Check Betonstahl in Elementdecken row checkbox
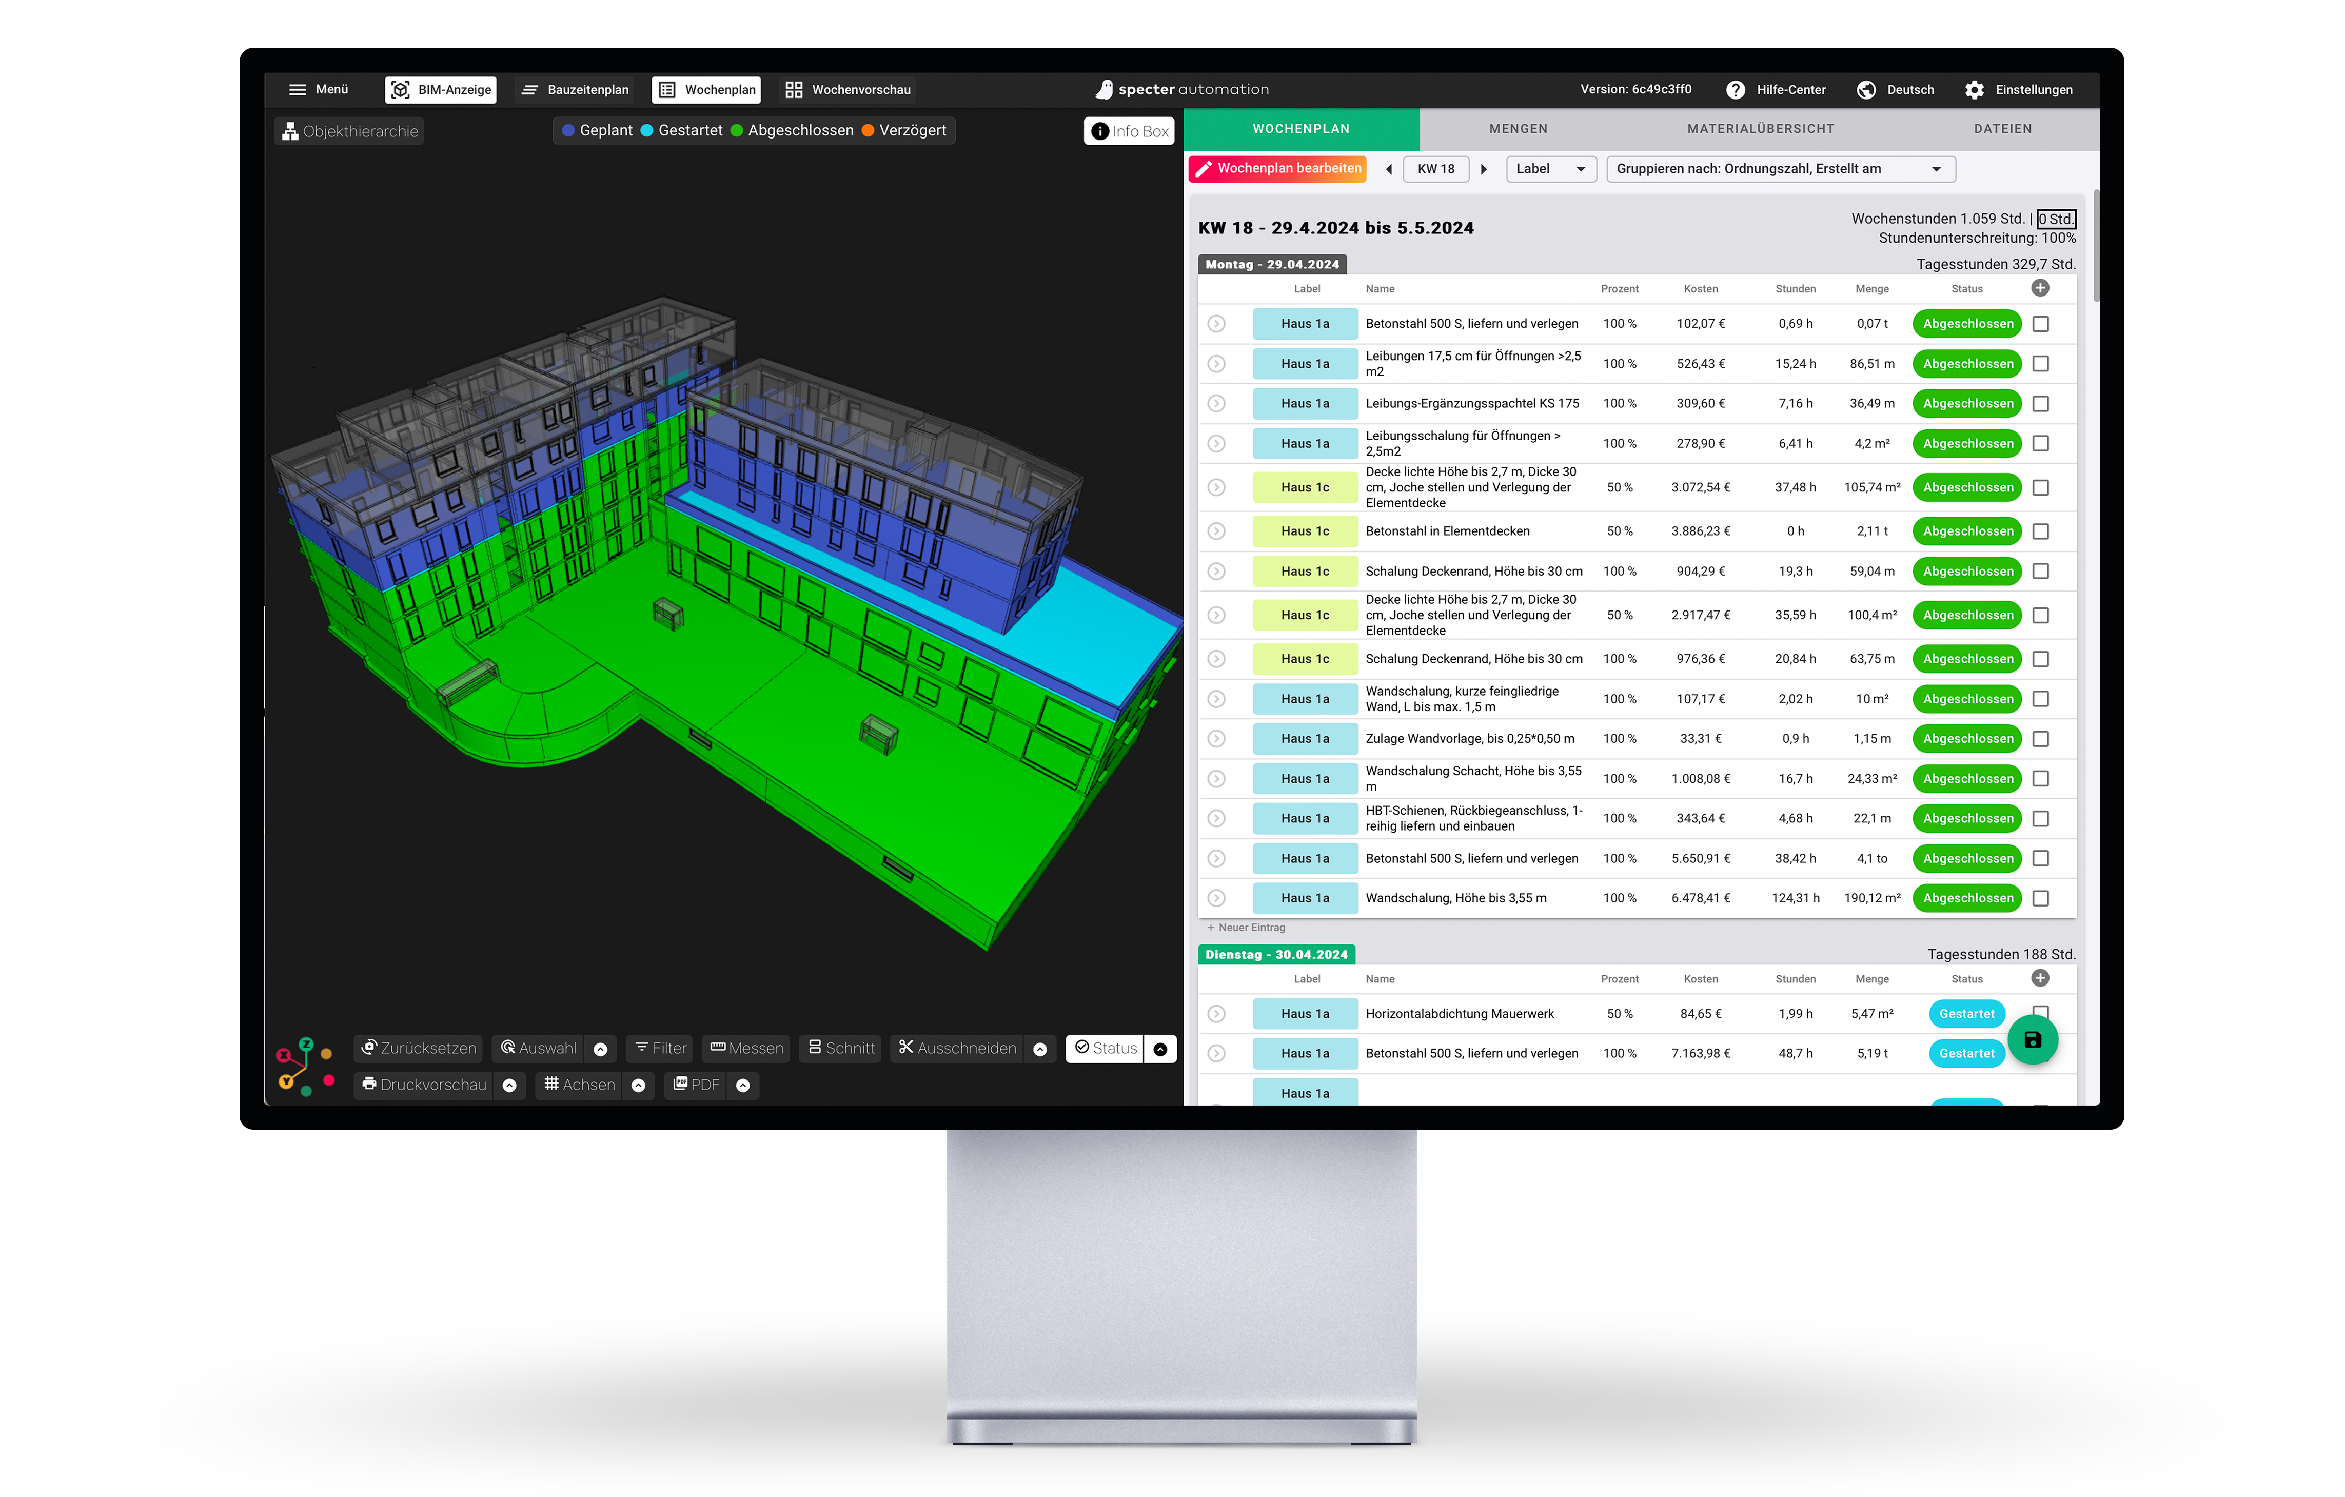 point(2041,532)
